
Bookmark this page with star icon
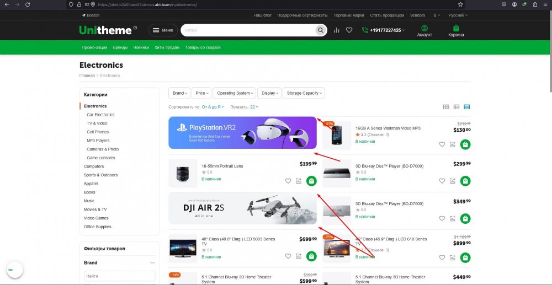[x=460, y=4]
